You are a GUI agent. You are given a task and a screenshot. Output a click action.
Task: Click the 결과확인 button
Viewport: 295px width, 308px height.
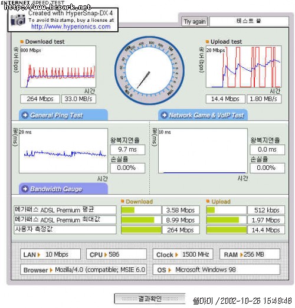pos(150,299)
